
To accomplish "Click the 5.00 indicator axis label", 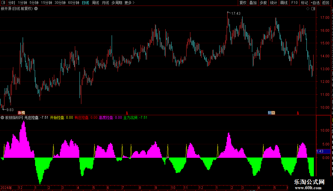I will [x=326, y=144].
